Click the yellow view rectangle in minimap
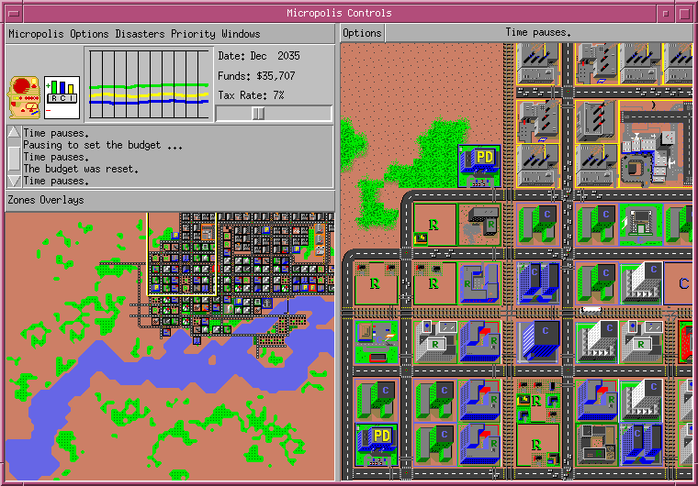 click(182, 253)
